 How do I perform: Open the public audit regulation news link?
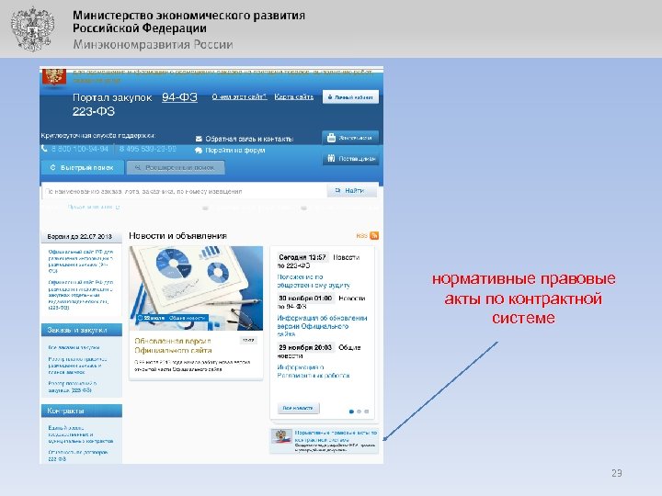[314, 281]
